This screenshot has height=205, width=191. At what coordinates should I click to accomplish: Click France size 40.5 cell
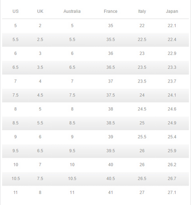click(x=110, y=178)
